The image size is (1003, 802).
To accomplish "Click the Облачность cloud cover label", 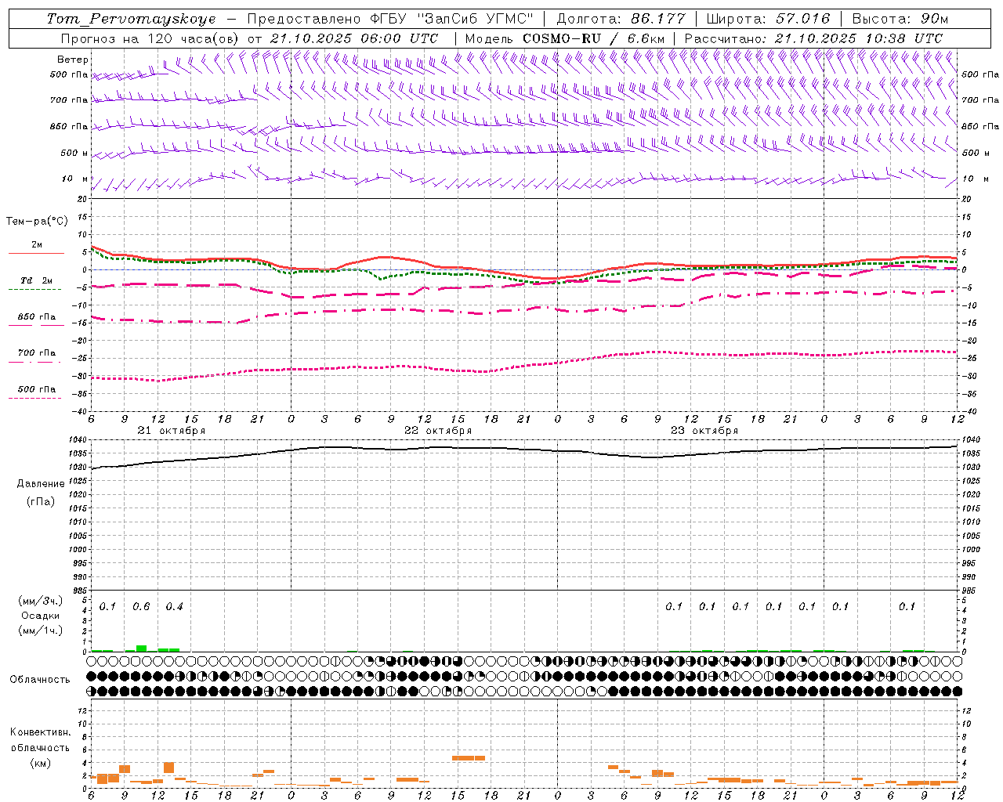I will [x=40, y=679].
